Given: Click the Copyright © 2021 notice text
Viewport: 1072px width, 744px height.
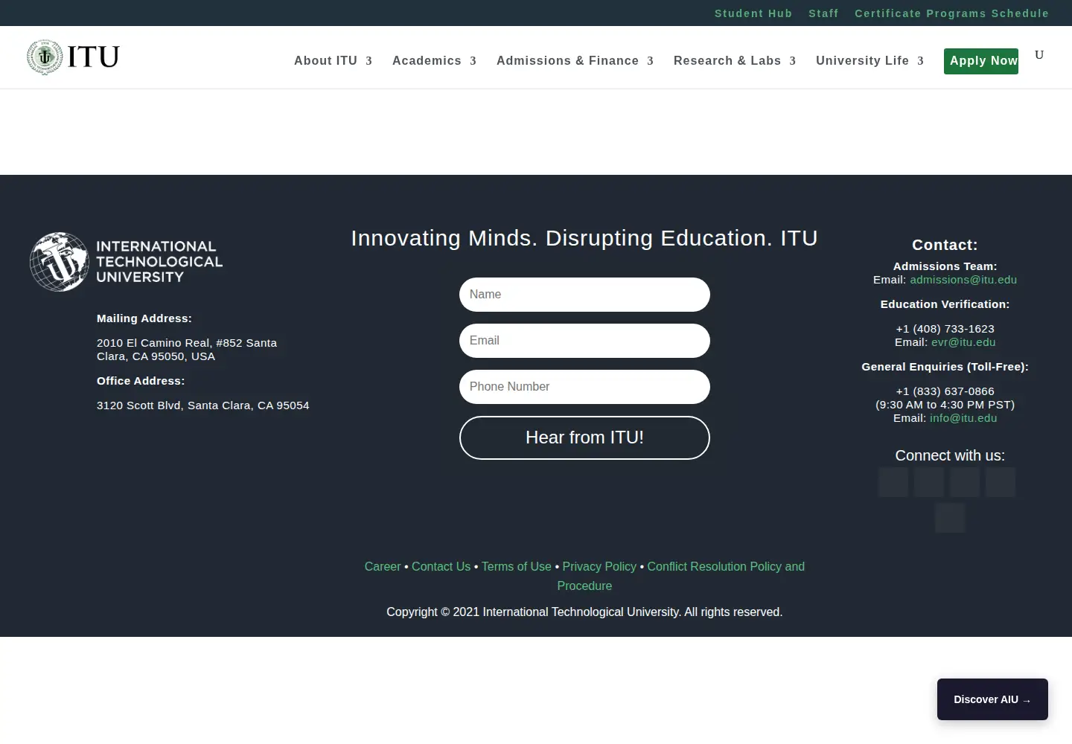Looking at the screenshot, I should 584,612.
